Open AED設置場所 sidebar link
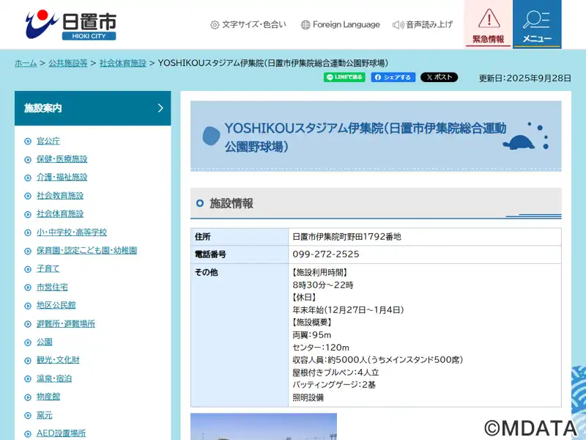Viewport: 586px width, 440px height. [x=61, y=433]
